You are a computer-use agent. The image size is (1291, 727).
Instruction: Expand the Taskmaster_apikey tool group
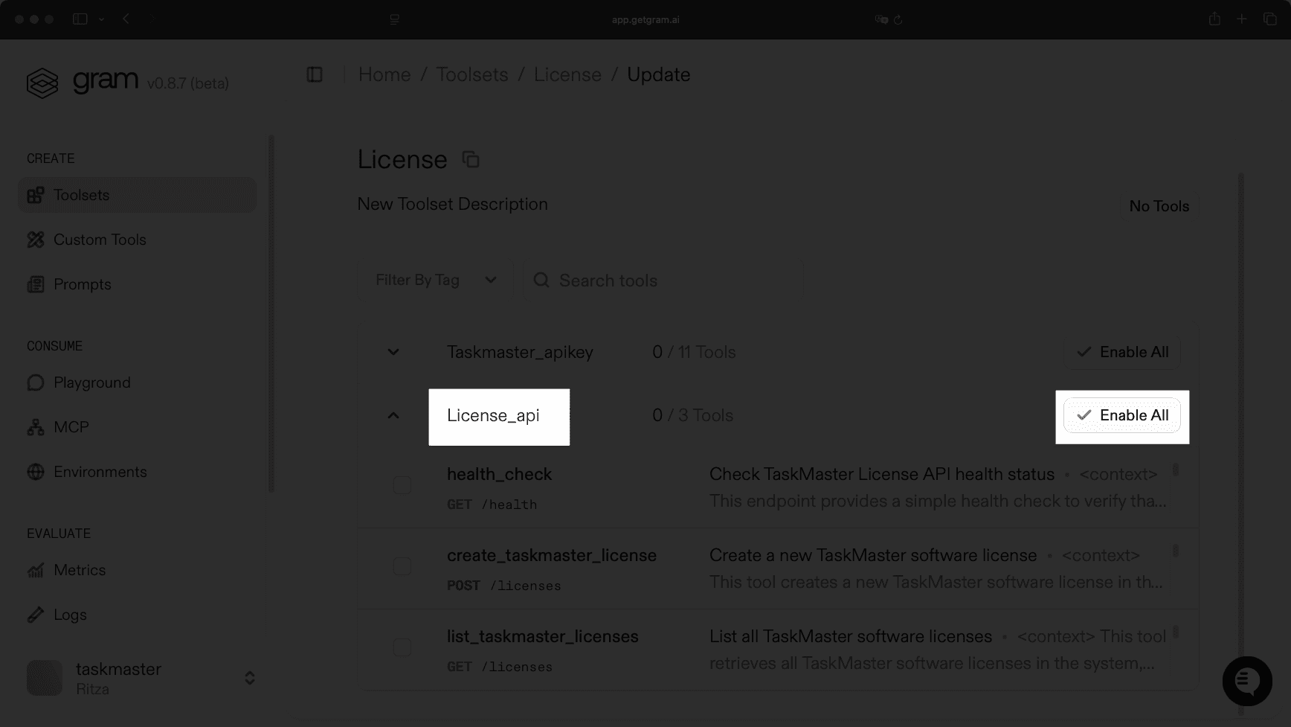(x=393, y=351)
